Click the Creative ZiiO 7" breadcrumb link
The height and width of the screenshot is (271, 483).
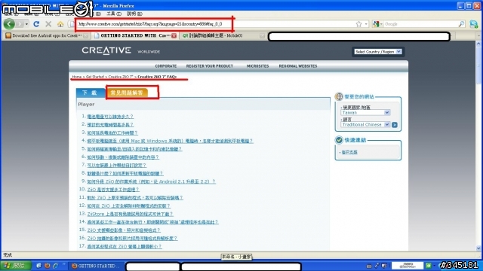coord(121,77)
